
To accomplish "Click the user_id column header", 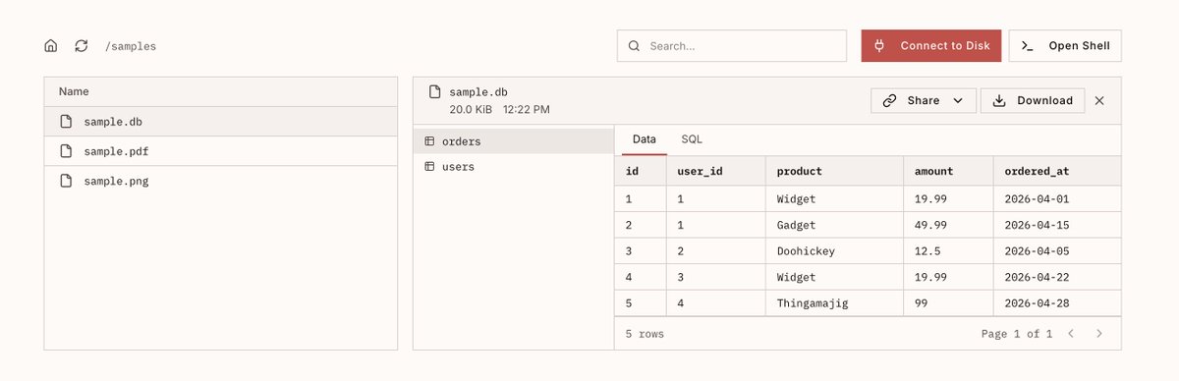I will click(x=715, y=171).
